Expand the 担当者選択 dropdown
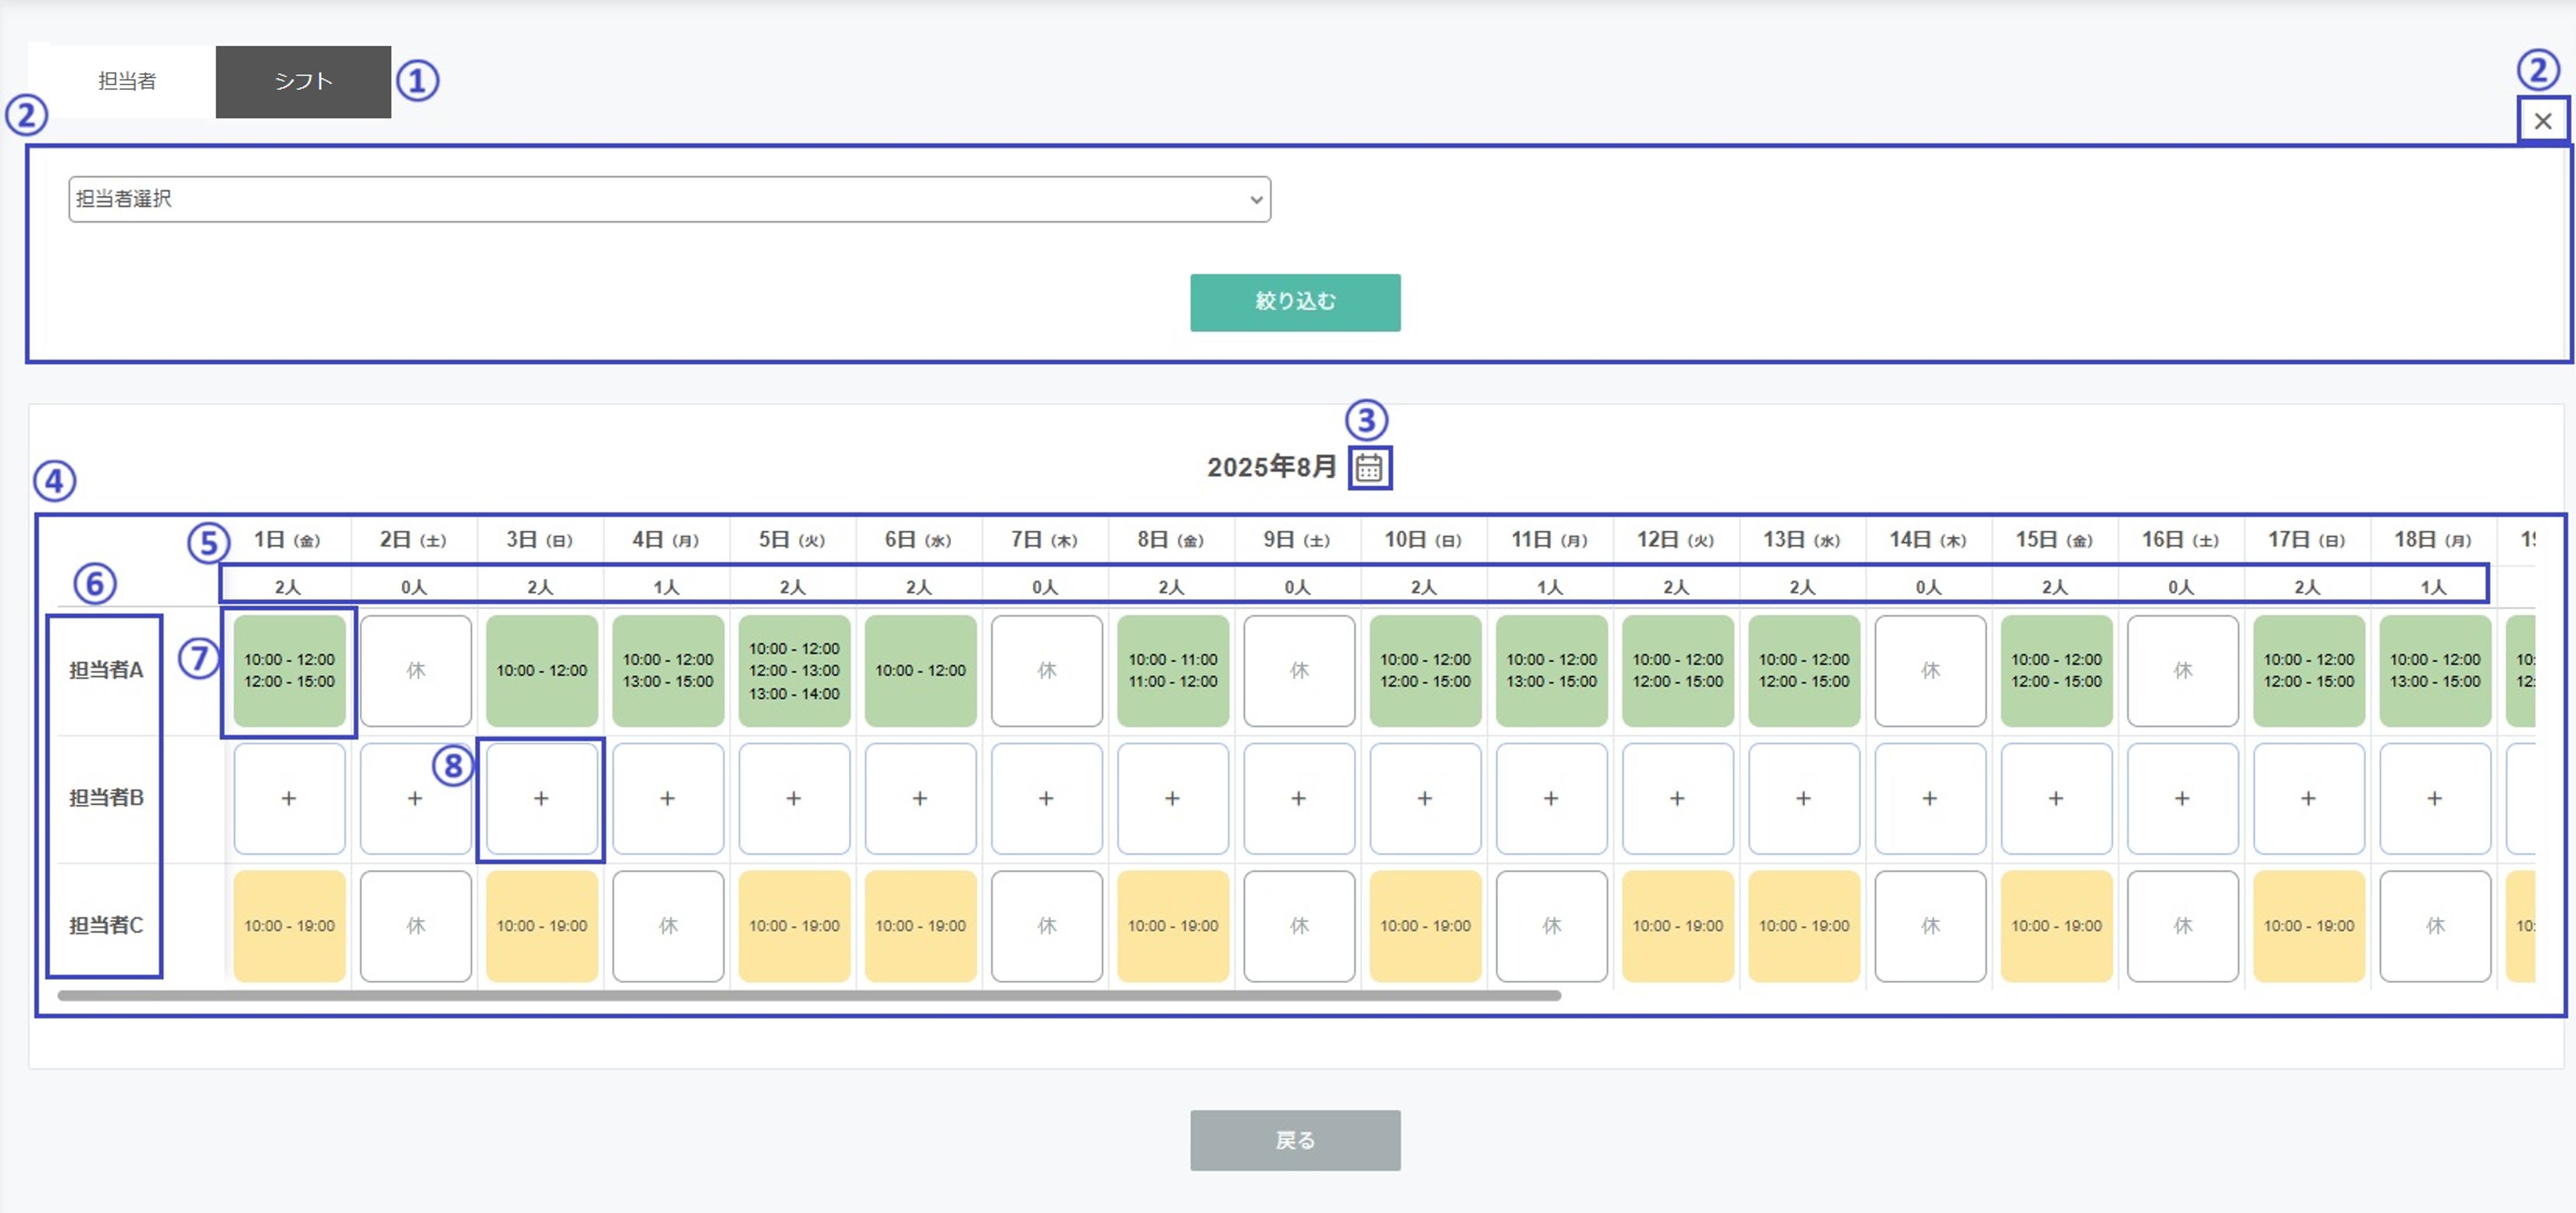This screenshot has height=1213, width=2576. (670, 199)
